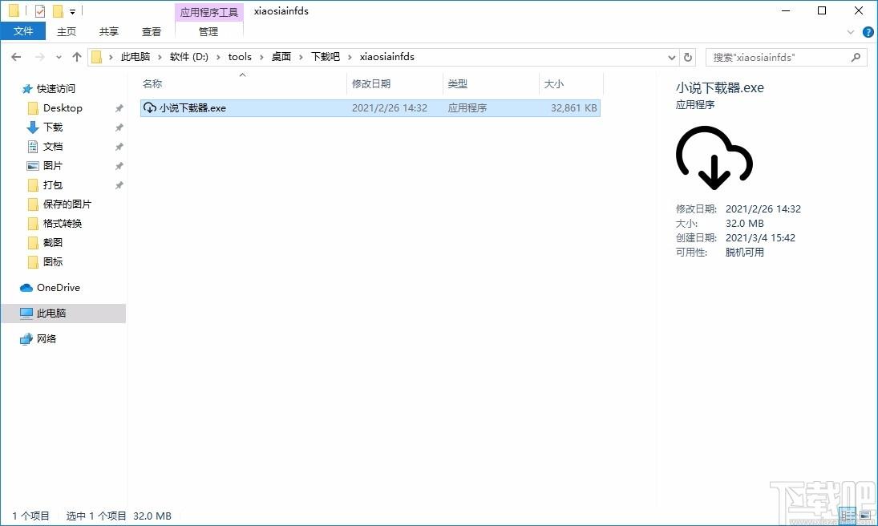Click the large cloud download preview thumbnail
The height and width of the screenshot is (526, 878).
[714, 158]
